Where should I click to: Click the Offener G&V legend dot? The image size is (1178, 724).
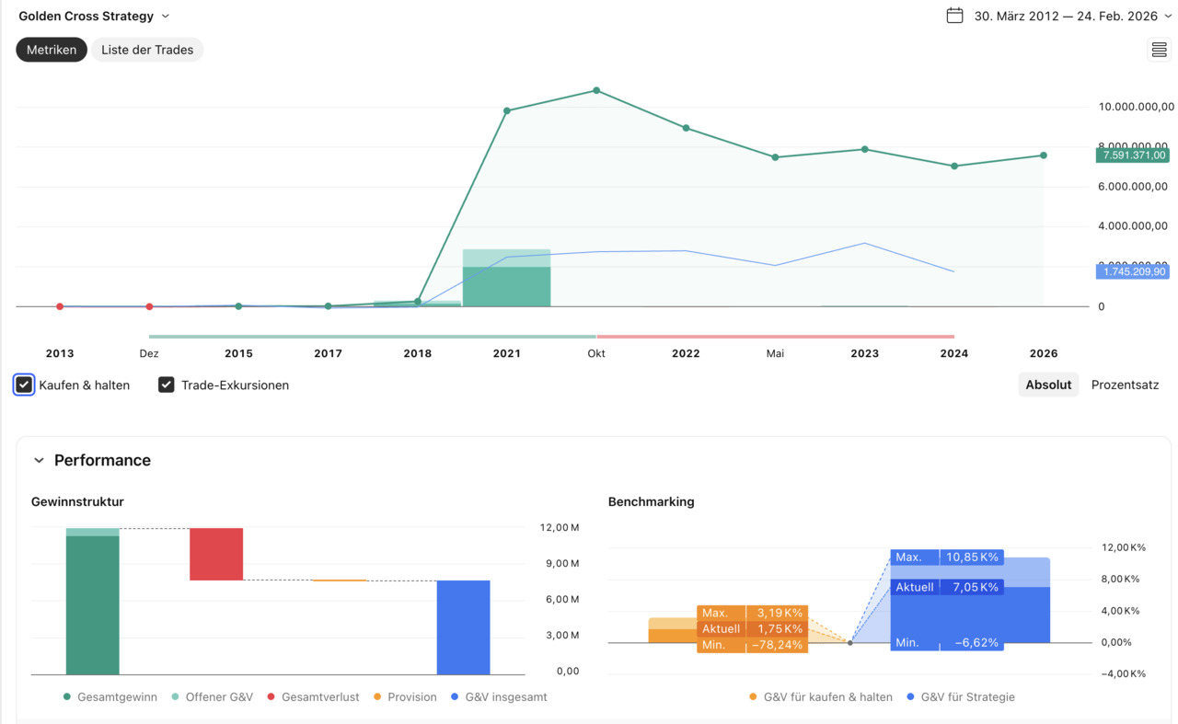(175, 697)
